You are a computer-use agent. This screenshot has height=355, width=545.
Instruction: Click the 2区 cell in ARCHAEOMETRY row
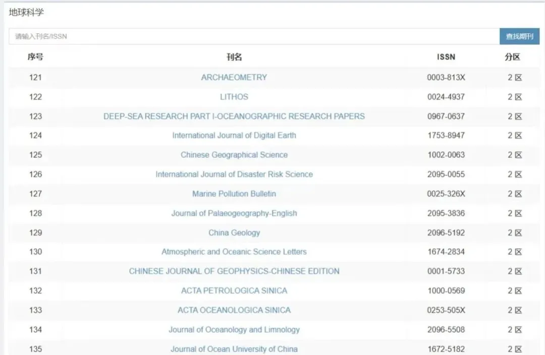point(515,78)
